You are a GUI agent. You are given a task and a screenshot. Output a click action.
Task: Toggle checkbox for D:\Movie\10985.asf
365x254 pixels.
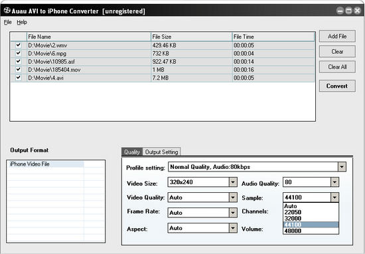(18, 61)
